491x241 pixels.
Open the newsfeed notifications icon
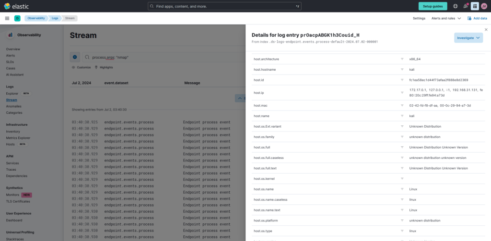(466, 6)
